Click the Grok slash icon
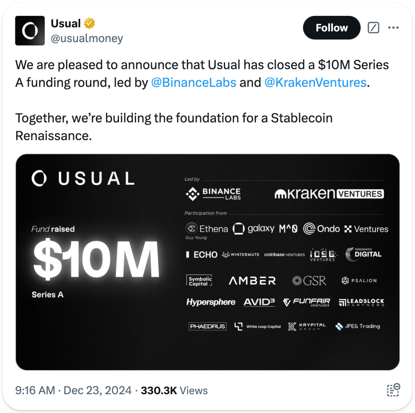415x413 pixels. tap(373, 28)
